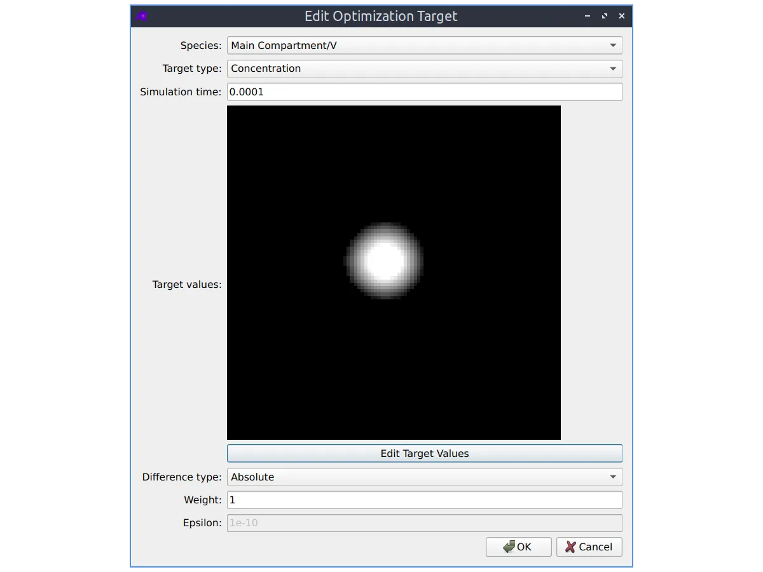Viewport: 763px width, 572px height.
Task: Open the Target type Concentration dropdown
Action: click(x=424, y=69)
